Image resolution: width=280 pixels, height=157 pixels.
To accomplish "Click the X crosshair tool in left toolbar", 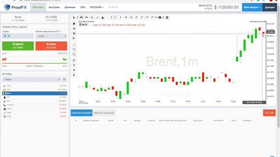I will tap(74, 24).
